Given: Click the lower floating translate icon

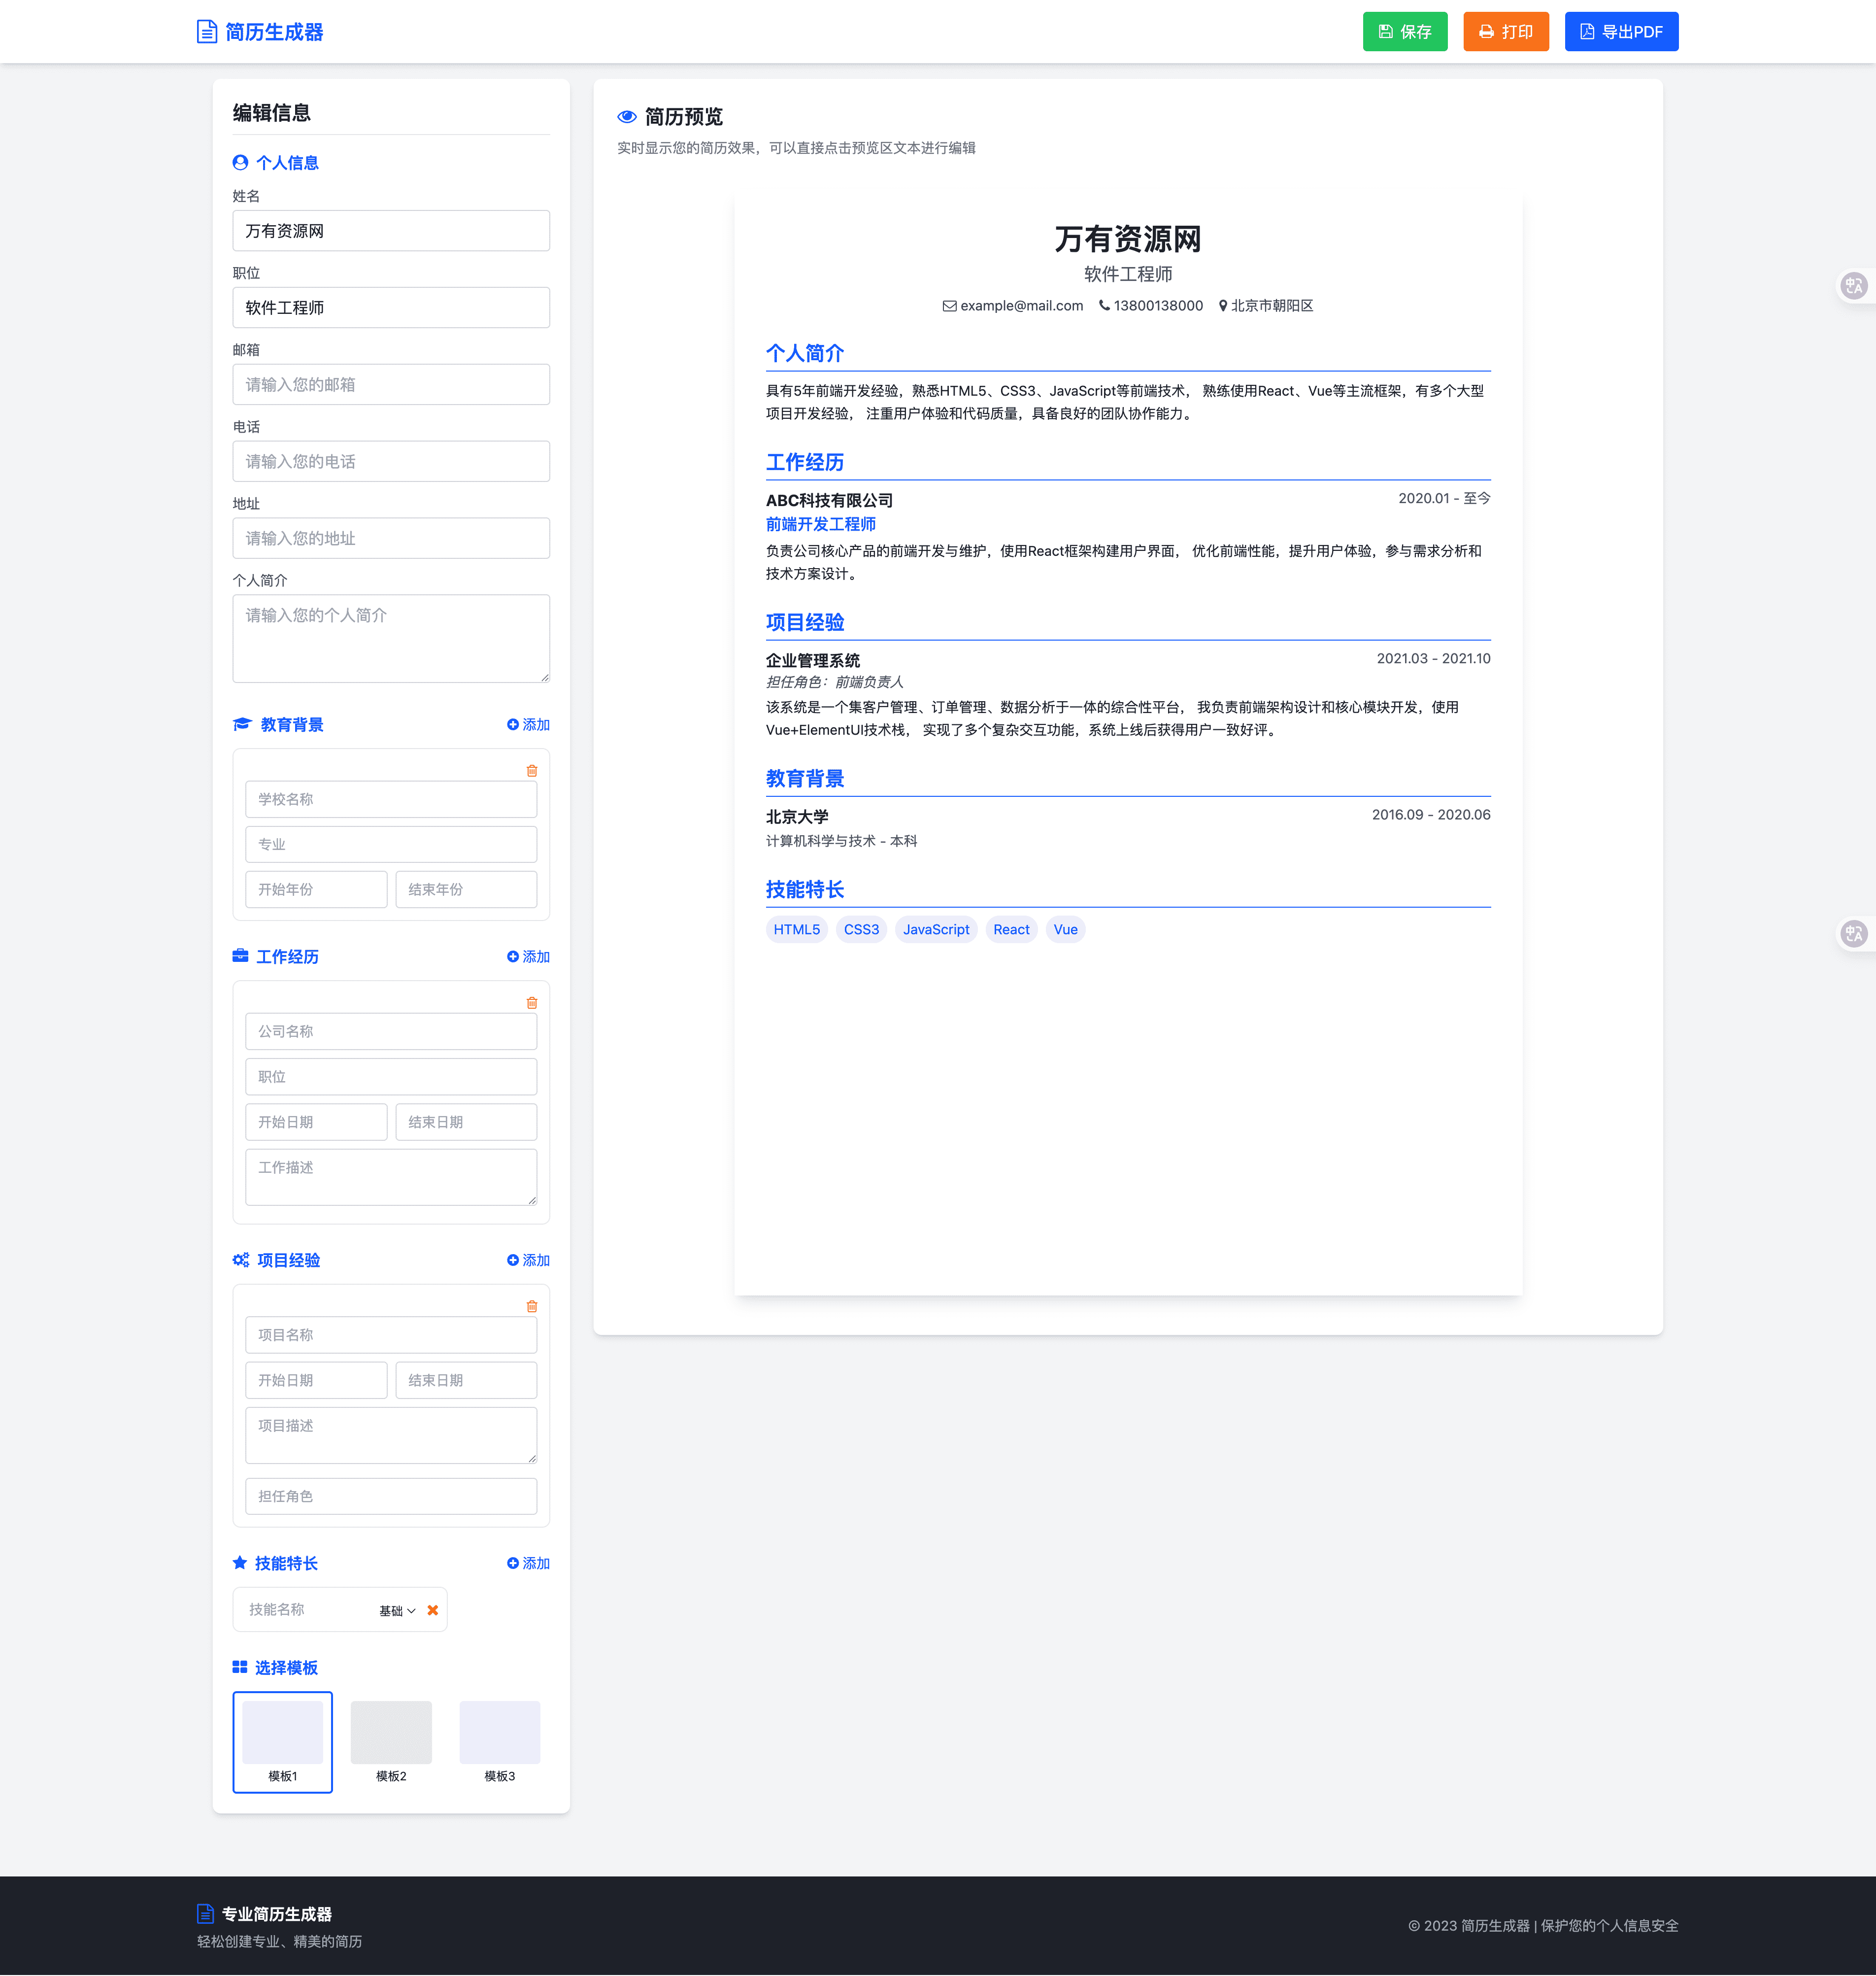Looking at the screenshot, I should coord(1854,933).
